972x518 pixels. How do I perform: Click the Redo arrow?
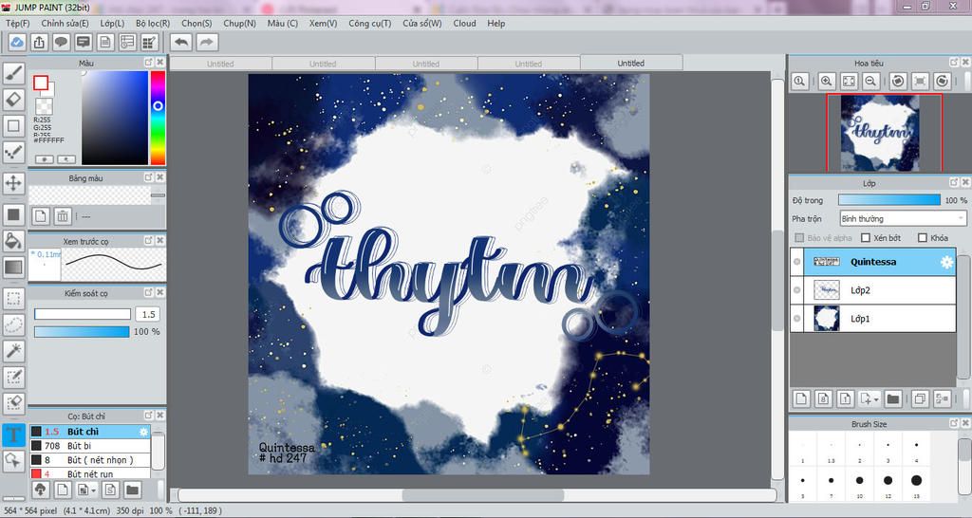(207, 42)
